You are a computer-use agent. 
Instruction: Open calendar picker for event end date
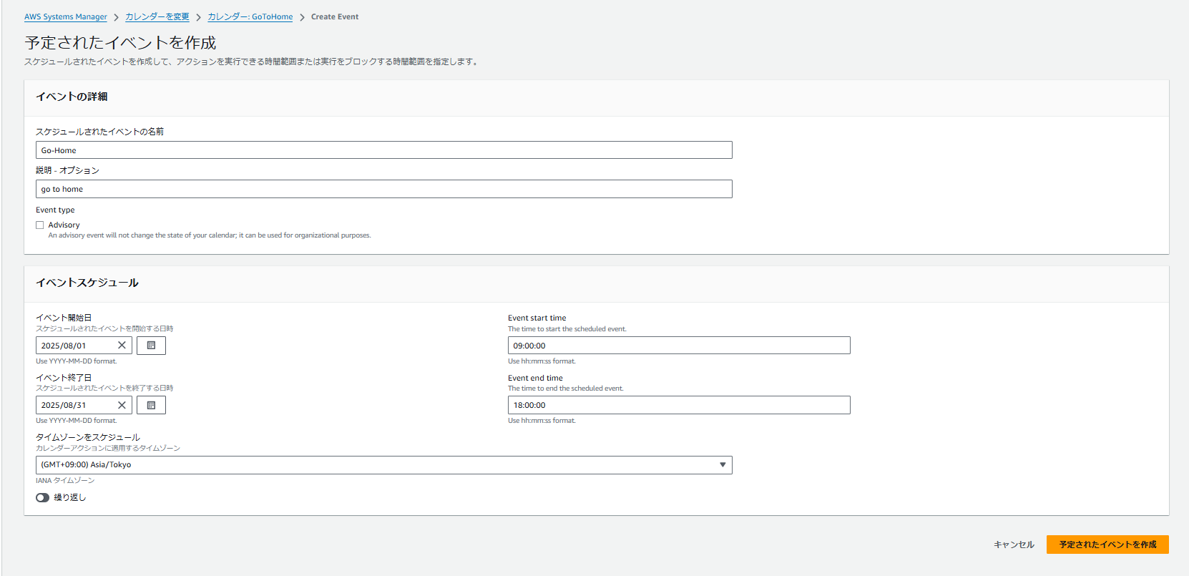click(x=151, y=405)
